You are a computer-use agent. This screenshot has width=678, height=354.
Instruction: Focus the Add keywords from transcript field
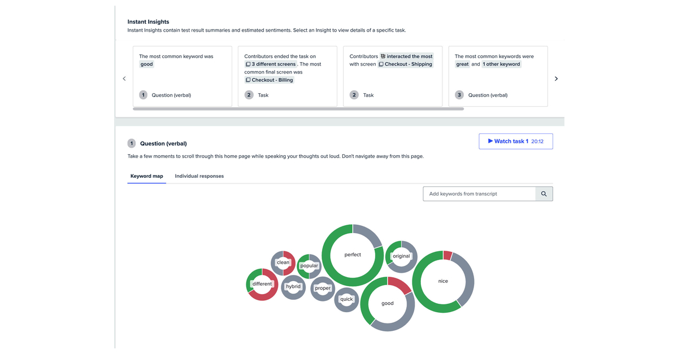pyautogui.click(x=479, y=194)
